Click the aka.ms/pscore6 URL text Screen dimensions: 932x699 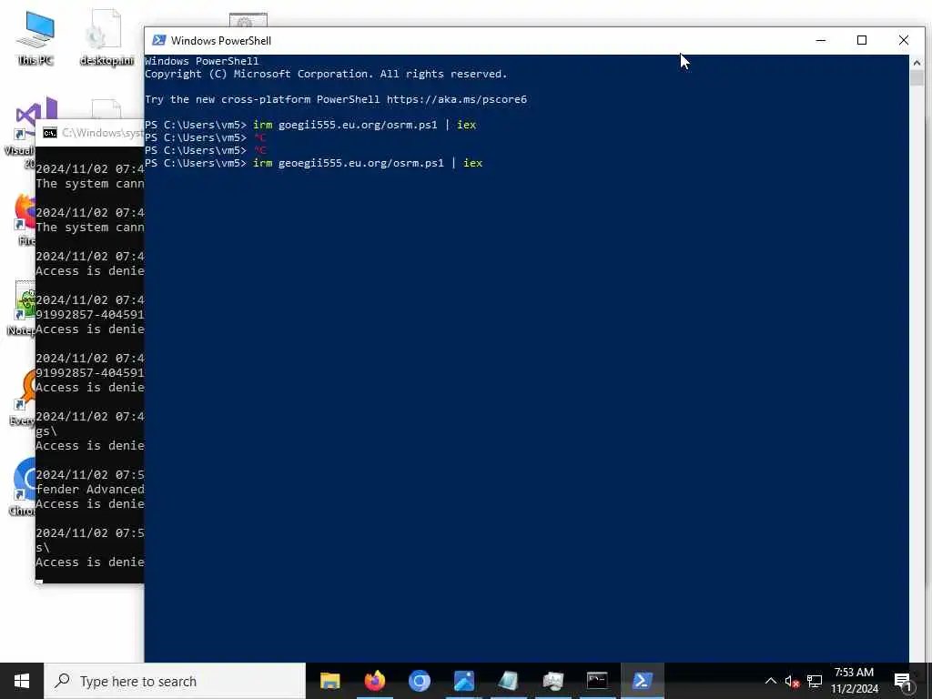(457, 99)
